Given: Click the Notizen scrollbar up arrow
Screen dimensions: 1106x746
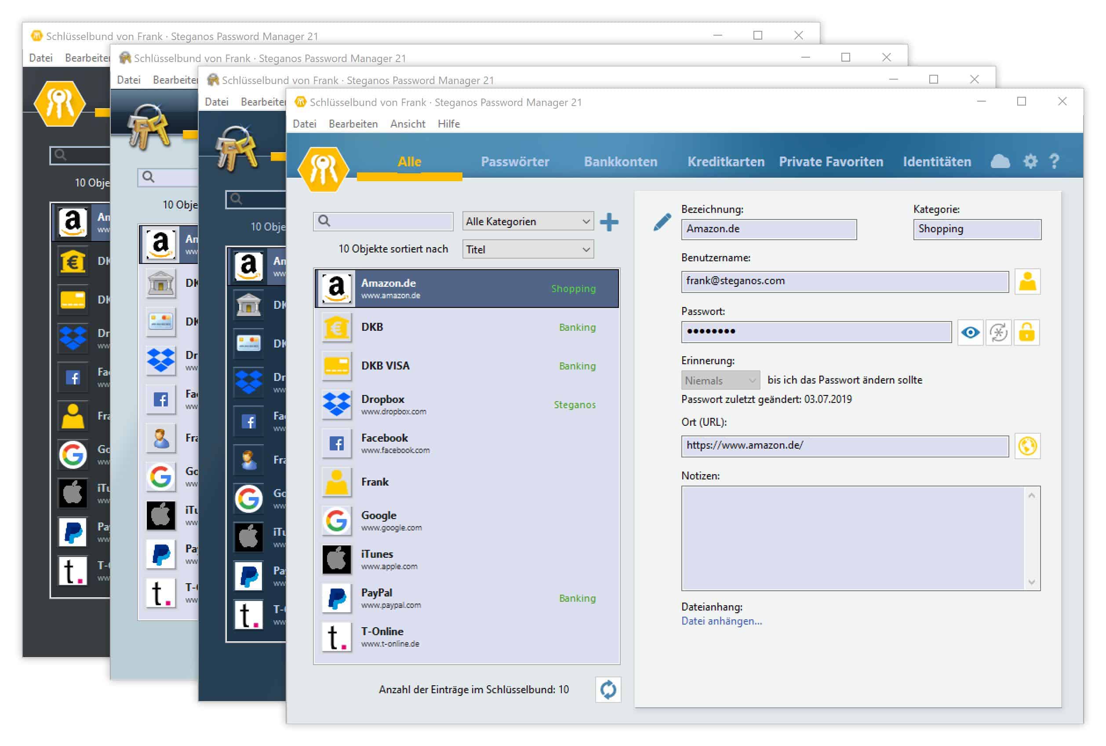Looking at the screenshot, I should [x=1031, y=495].
